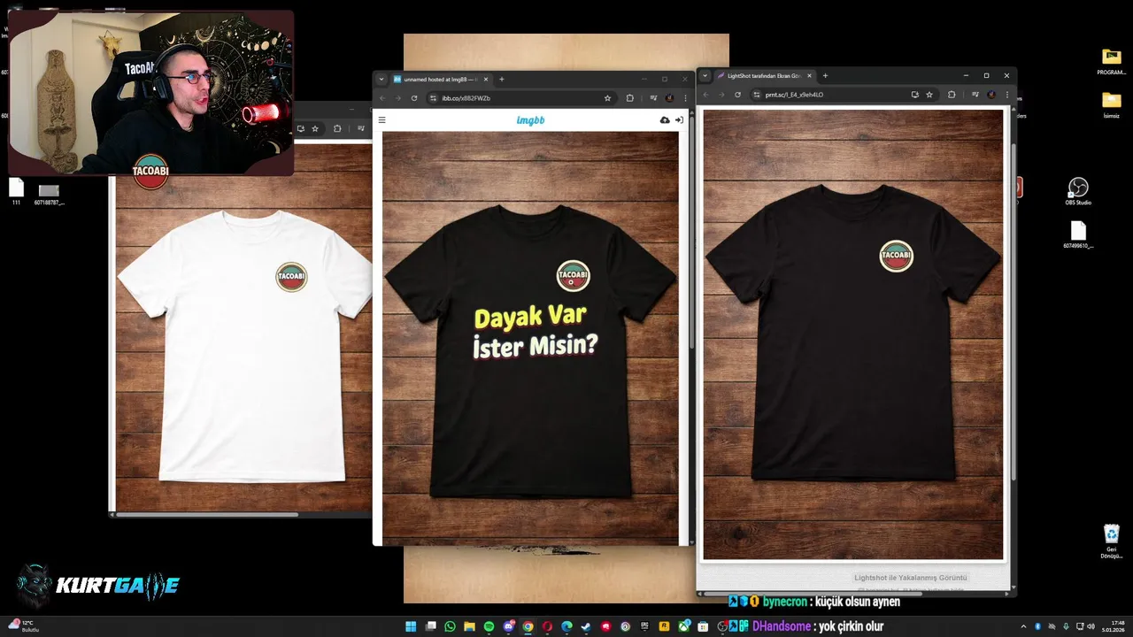Select the İsimsiz folder on desktop
Viewport: 1133px width, 637px height.
1111,105
